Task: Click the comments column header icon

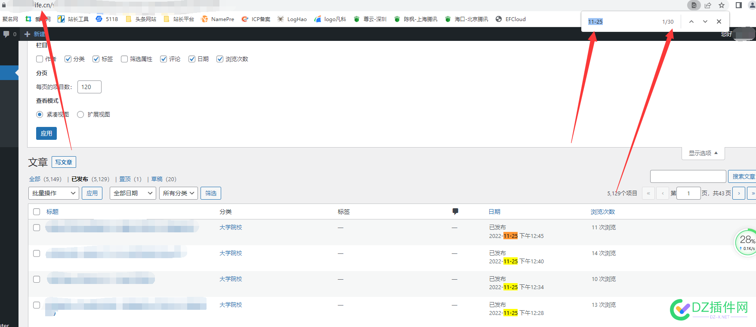Action: tap(455, 211)
